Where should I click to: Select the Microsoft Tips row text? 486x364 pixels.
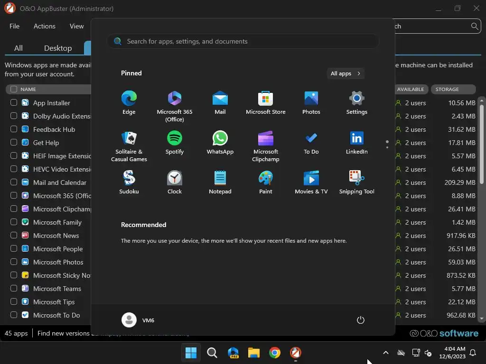coord(54,302)
